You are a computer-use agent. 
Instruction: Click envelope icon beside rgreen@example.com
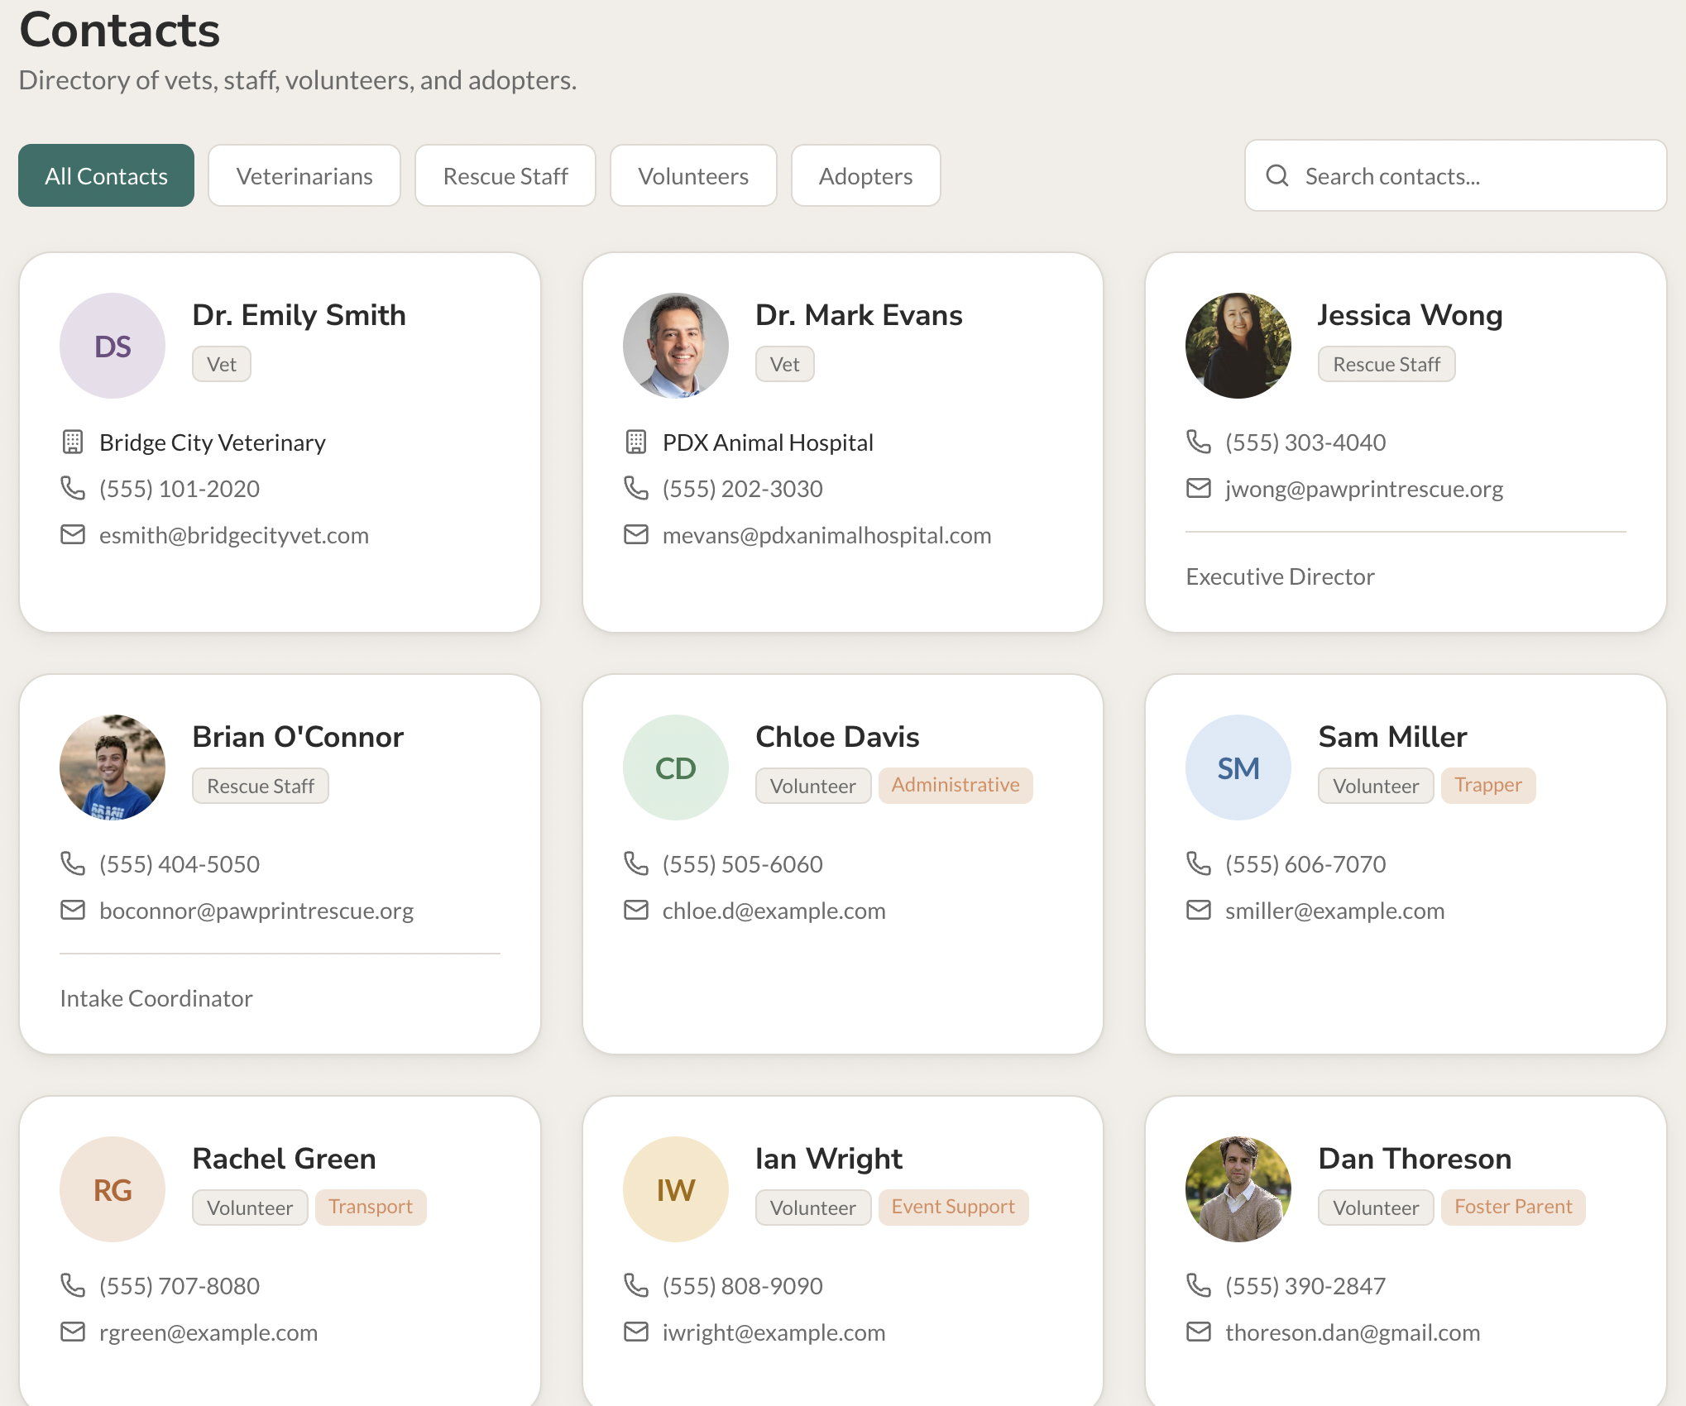click(x=73, y=1332)
